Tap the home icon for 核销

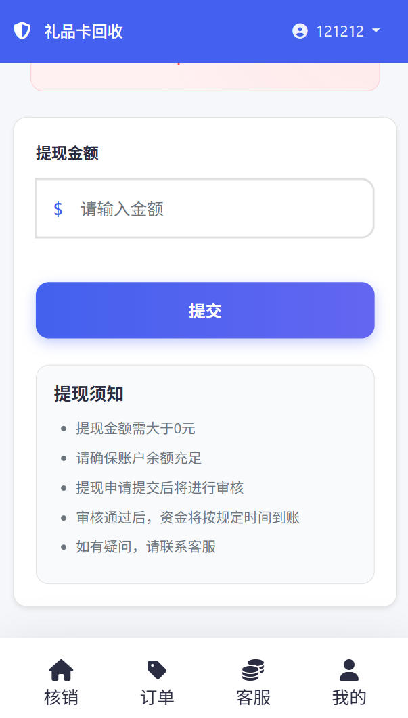click(x=61, y=670)
